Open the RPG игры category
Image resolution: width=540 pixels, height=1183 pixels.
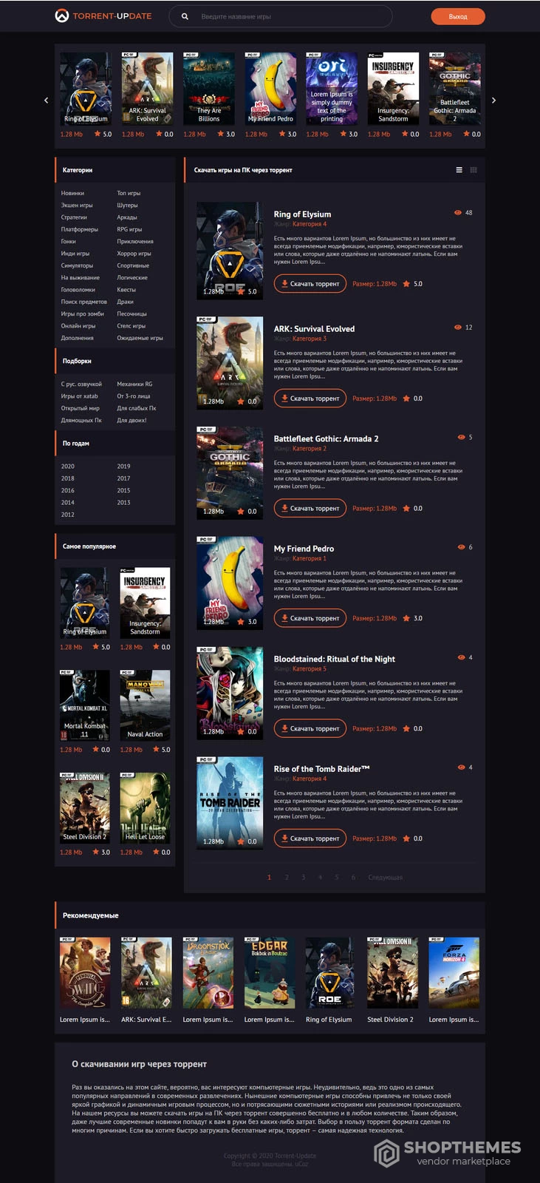pyautogui.click(x=129, y=229)
